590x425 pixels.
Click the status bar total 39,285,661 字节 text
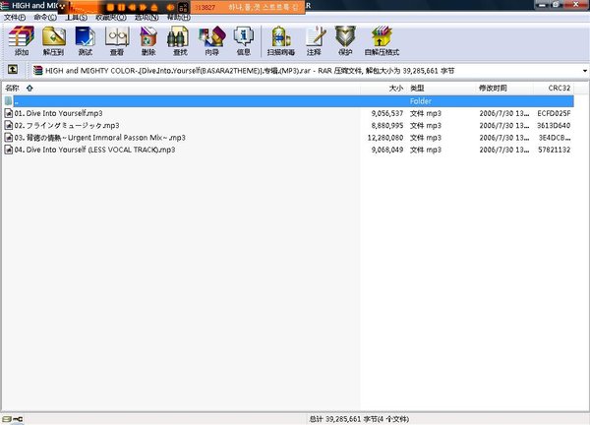[359, 418]
